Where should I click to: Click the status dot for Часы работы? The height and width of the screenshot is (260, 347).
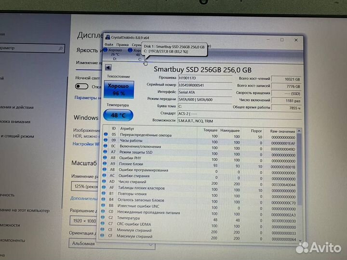tap(106, 140)
